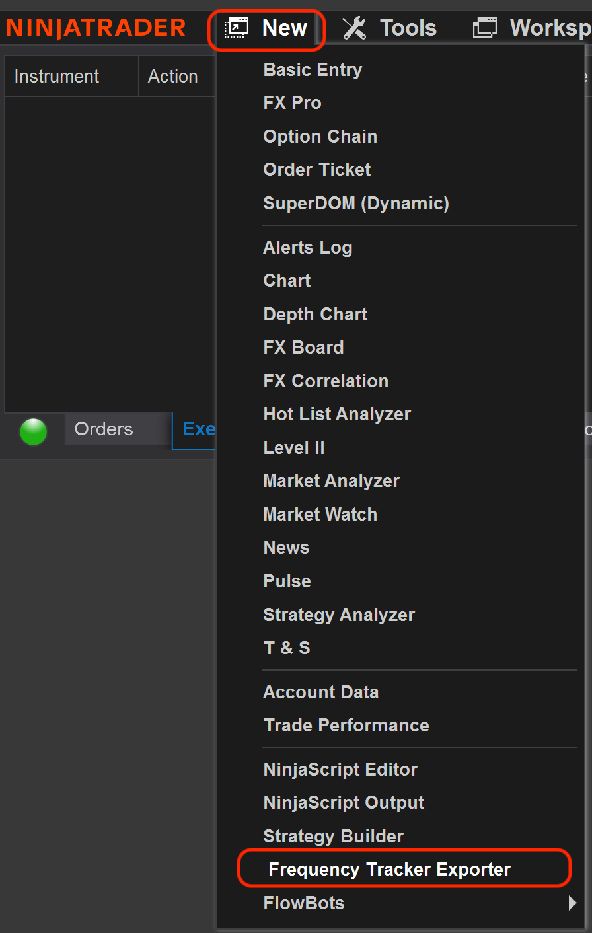
Task: Select Basic Entry from the menu
Action: (x=313, y=70)
